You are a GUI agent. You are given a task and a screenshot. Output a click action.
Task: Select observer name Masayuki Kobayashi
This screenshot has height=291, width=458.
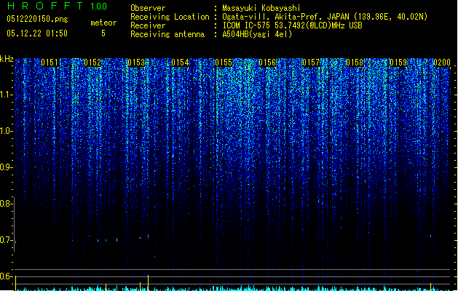click(261, 8)
